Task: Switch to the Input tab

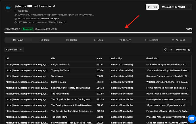Action: [x=45, y=40]
